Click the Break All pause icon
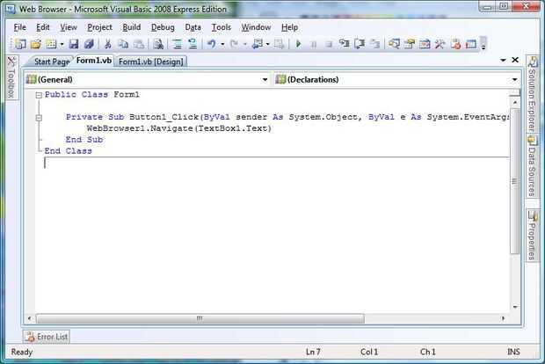The image size is (545, 364). pyautogui.click(x=314, y=44)
